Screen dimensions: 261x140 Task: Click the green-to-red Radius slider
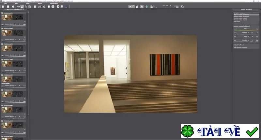click(246, 30)
